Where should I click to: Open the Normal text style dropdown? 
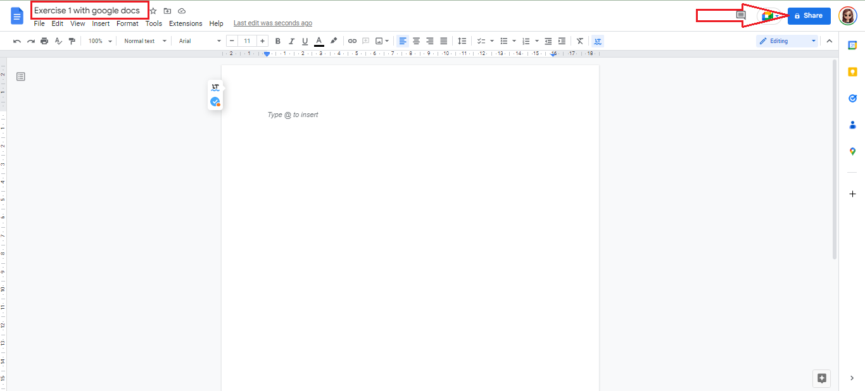point(145,41)
